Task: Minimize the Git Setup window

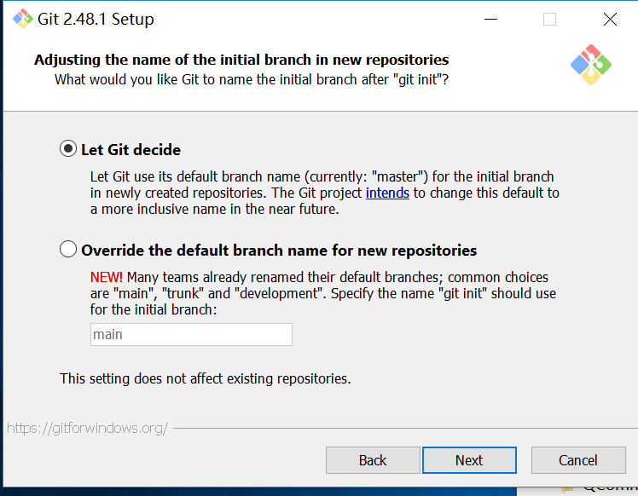Action: (490, 19)
